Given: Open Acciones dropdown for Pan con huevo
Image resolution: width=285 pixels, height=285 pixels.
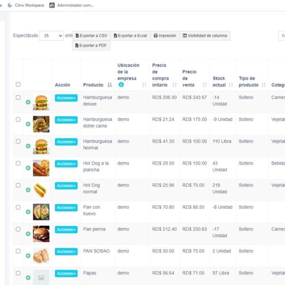Looking at the screenshot, I should coord(66,208).
